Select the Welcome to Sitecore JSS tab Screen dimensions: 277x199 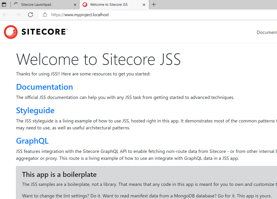point(114,5)
